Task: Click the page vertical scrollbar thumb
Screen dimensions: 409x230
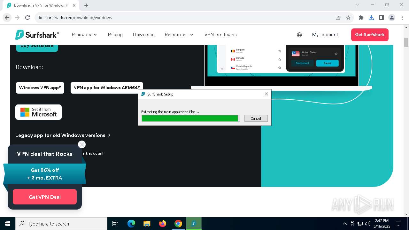Action: 406,42
